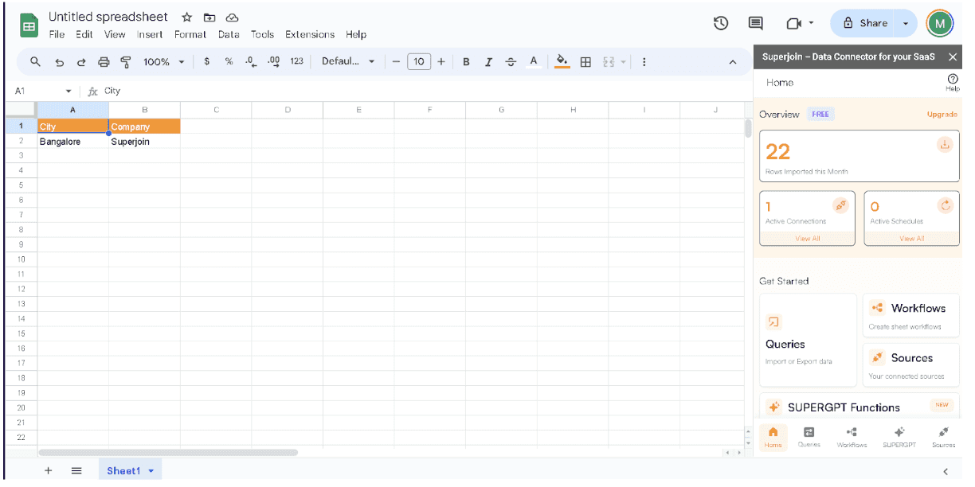Expand the Share options arrow
The width and height of the screenshot is (975, 487).
pos(906,23)
